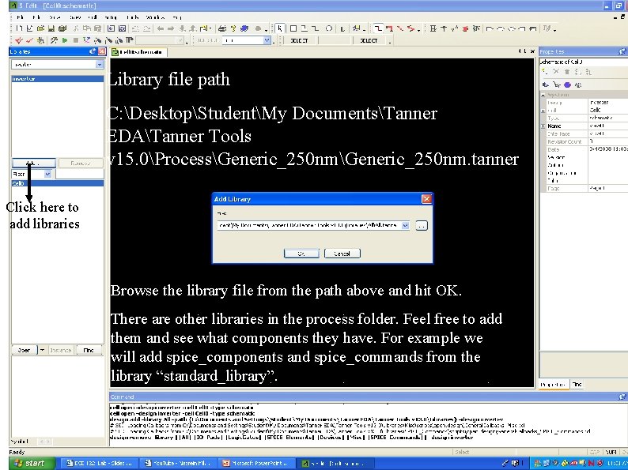Switch to the S-Edit taskbar item
628x470 pixels.
click(336, 463)
